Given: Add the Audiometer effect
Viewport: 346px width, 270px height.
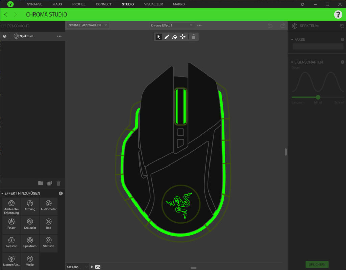Looking at the screenshot, I should 48,206.
